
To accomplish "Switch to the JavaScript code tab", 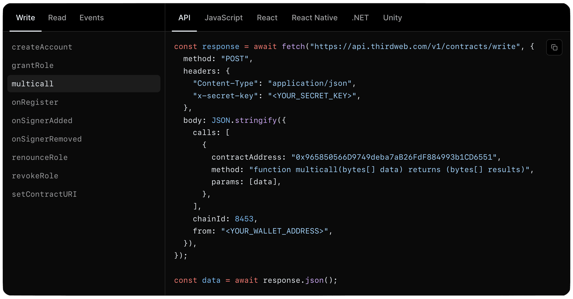I will coord(223,18).
